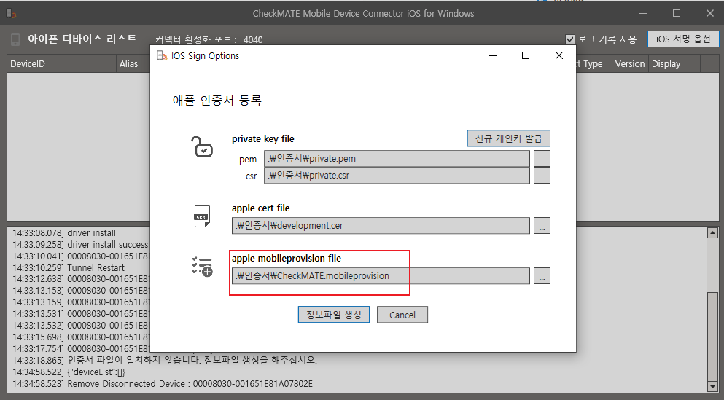
Task: Click the development.cer path field
Action: click(x=381, y=226)
